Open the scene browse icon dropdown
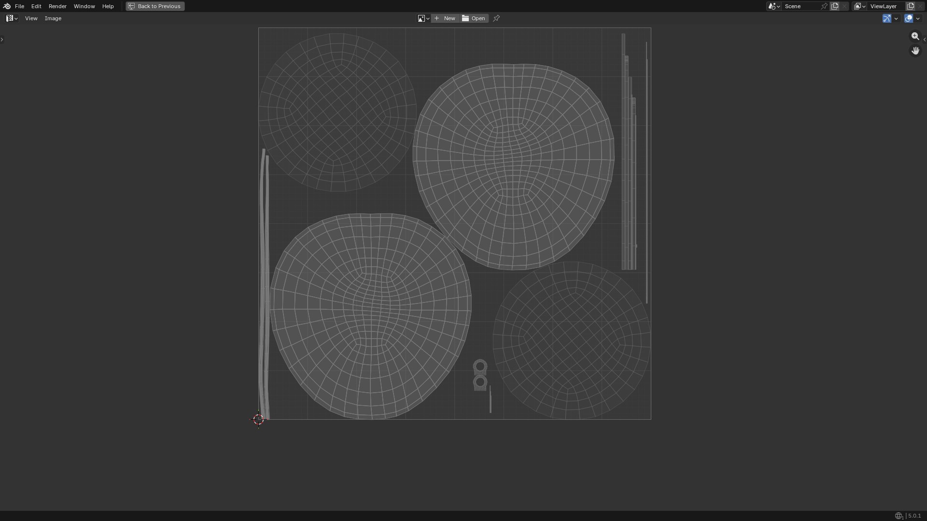This screenshot has height=521, width=927. coord(774,6)
